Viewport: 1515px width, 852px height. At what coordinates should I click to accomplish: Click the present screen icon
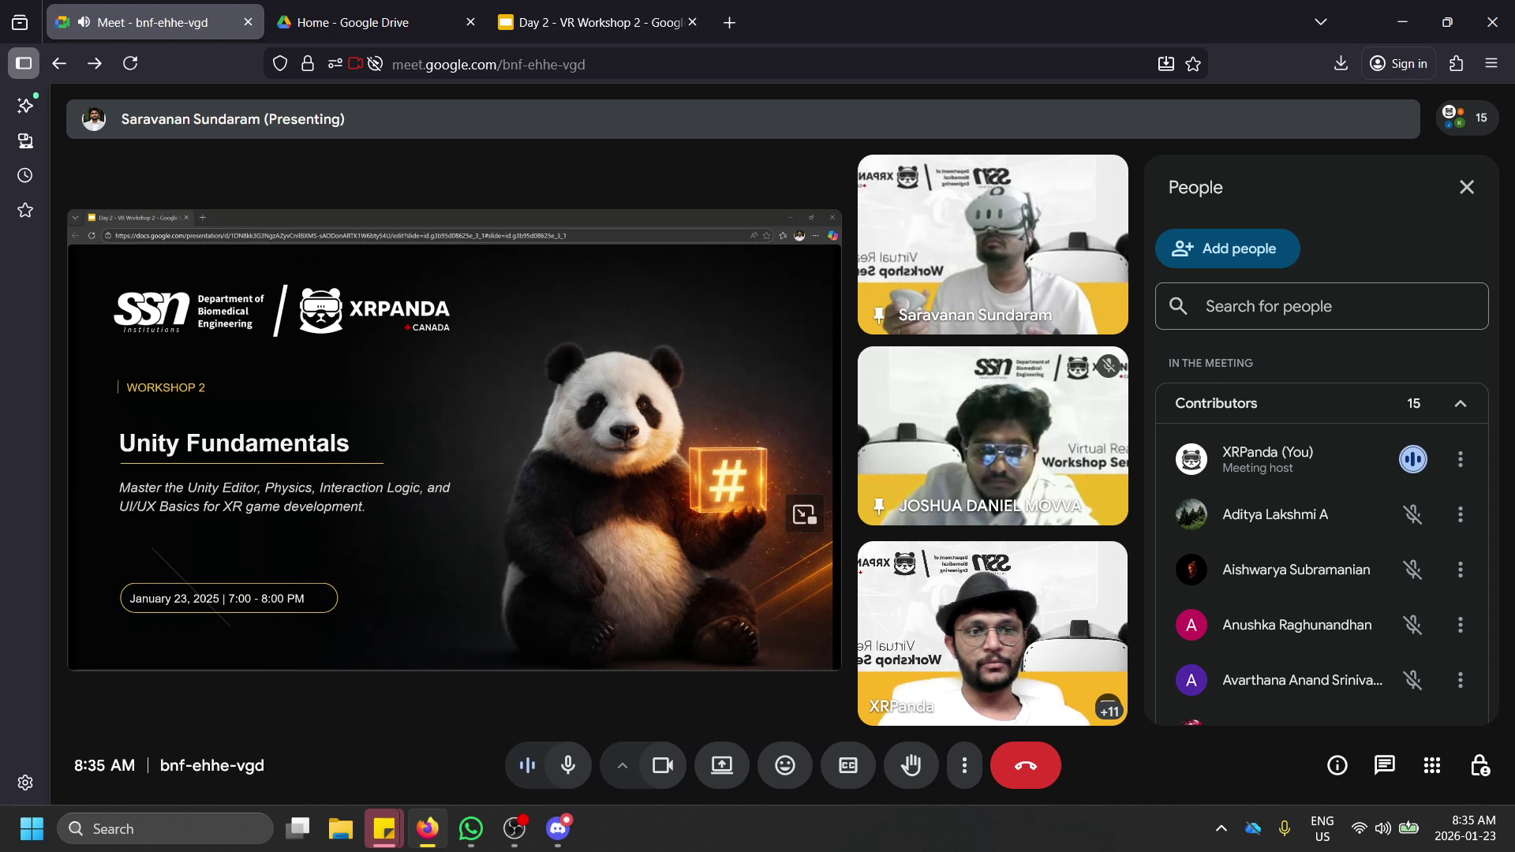point(721,765)
